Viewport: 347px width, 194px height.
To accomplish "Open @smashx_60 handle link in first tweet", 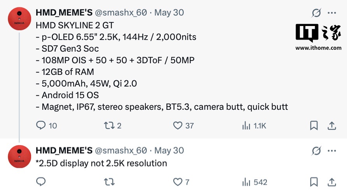I will coord(121,12).
